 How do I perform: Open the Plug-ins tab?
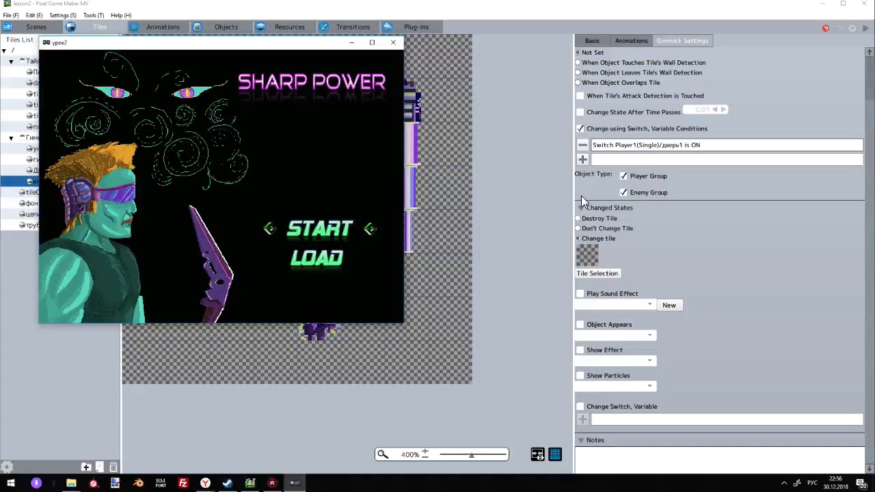point(416,27)
